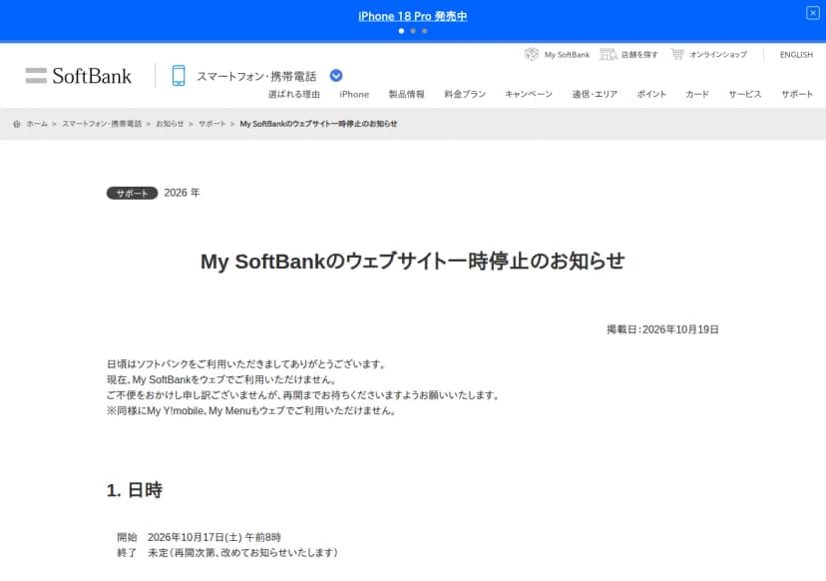This screenshot has height=581, width=826.
Task: Open サービス menu item
Action: click(744, 95)
